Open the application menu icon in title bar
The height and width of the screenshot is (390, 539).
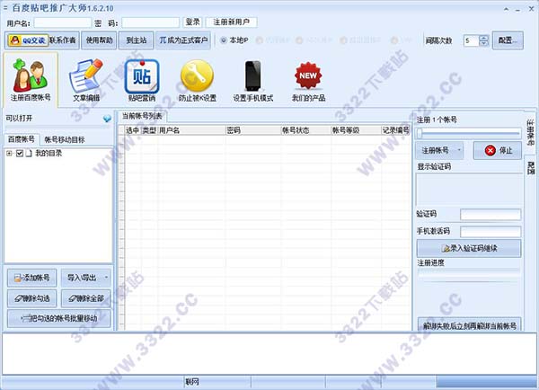(5, 7)
